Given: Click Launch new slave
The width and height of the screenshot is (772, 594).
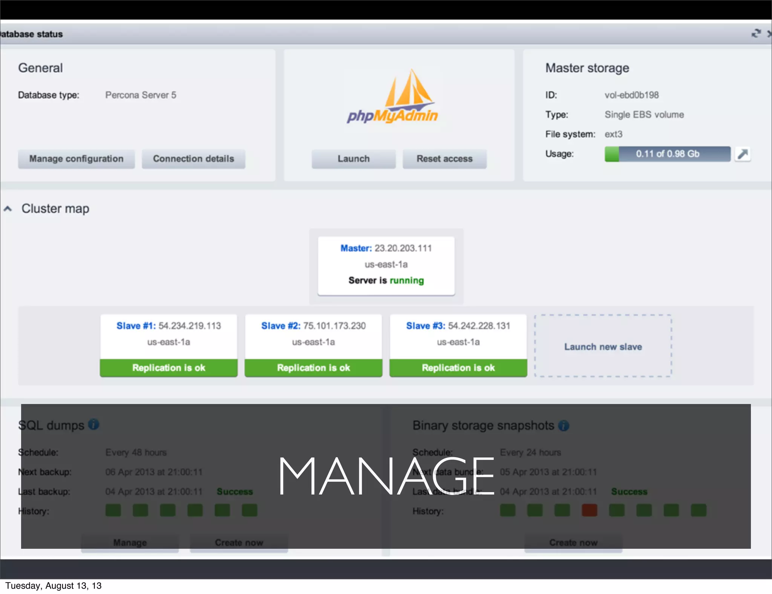Looking at the screenshot, I should tap(603, 346).
